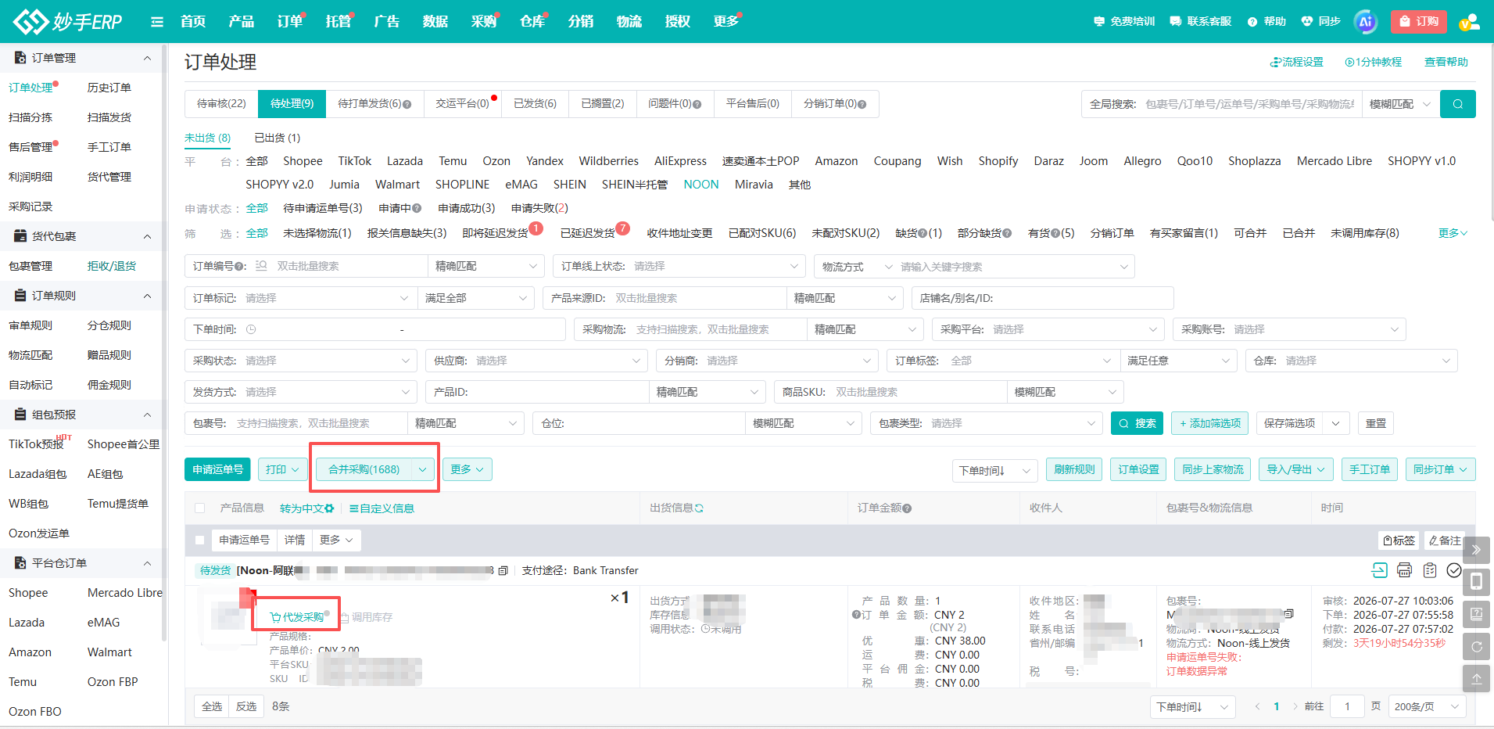Open the 模糊匹配 global search match dropdown
The width and height of the screenshot is (1494, 729).
[1400, 104]
